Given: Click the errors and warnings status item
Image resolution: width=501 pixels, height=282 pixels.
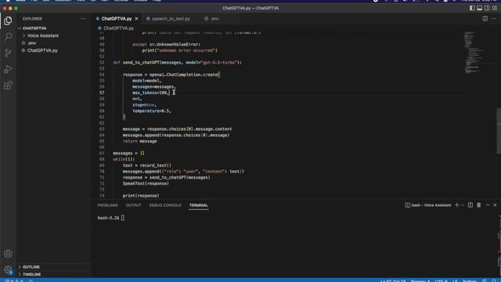Looking at the screenshot, I should tap(14, 280).
